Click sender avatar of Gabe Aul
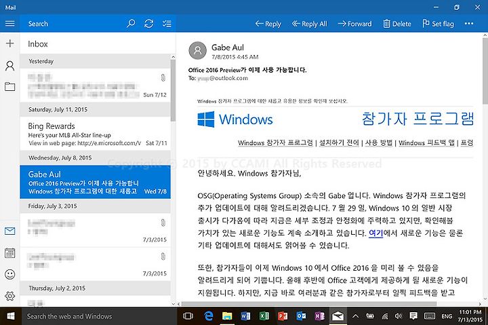Screen dimensions: 488x325 pos(198,50)
